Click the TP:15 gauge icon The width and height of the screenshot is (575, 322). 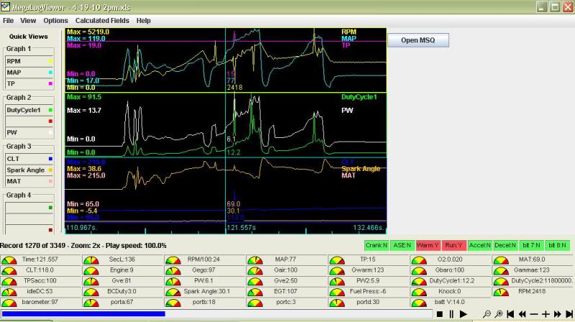(337, 260)
